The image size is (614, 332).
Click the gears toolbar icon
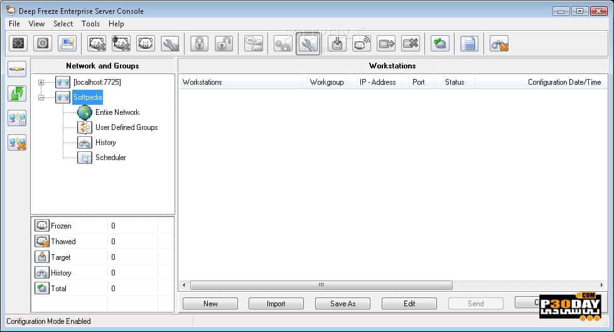[x=283, y=43]
